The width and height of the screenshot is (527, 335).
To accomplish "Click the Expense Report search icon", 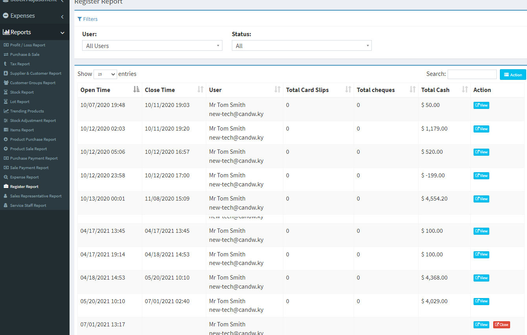I will coord(6,177).
